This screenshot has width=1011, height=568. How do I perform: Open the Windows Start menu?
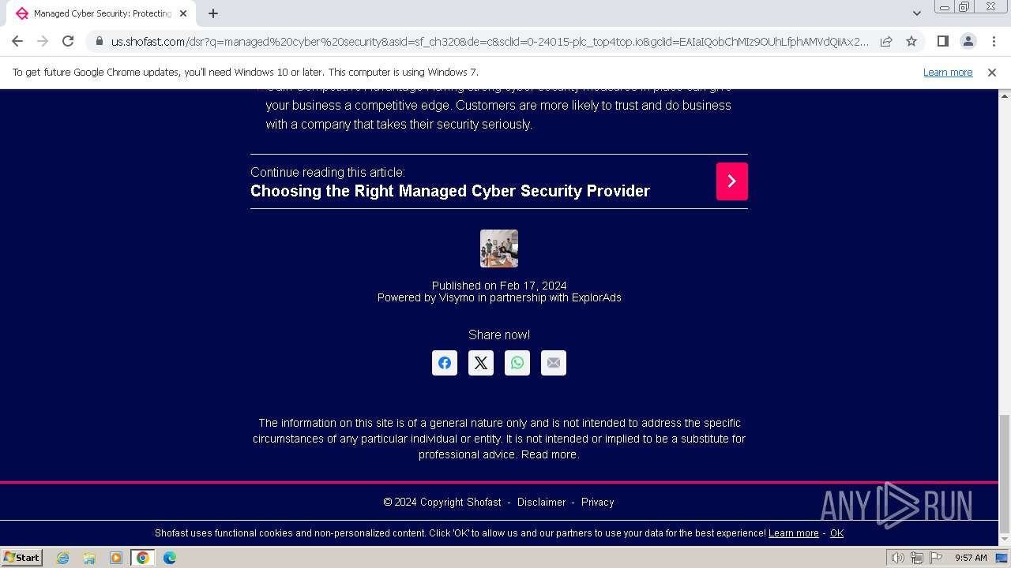pyautogui.click(x=22, y=558)
